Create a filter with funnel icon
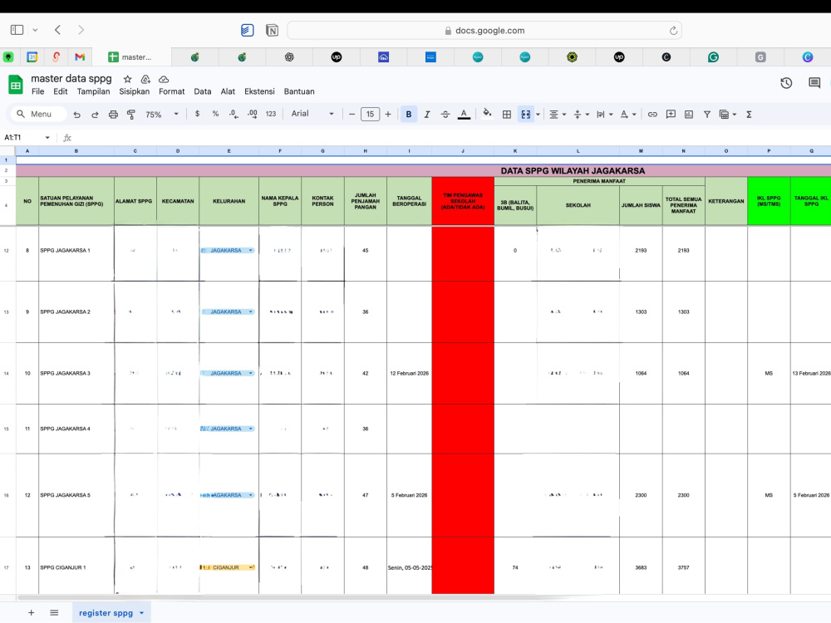Screen dimensions: 831x623 pos(707,115)
